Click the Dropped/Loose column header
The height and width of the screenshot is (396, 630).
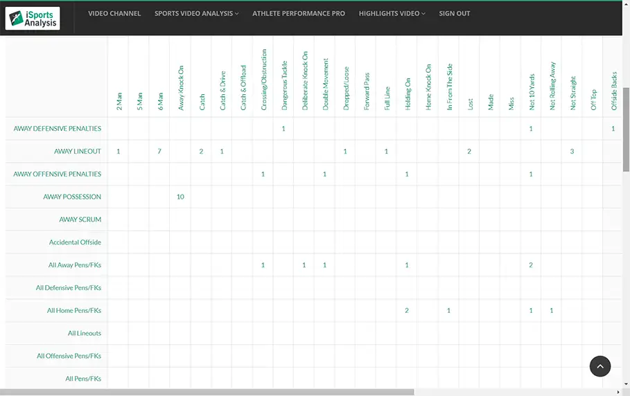click(x=347, y=88)
